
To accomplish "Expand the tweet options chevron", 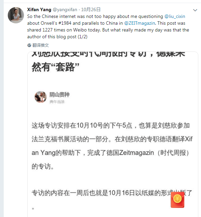I will tap(195, 10).
